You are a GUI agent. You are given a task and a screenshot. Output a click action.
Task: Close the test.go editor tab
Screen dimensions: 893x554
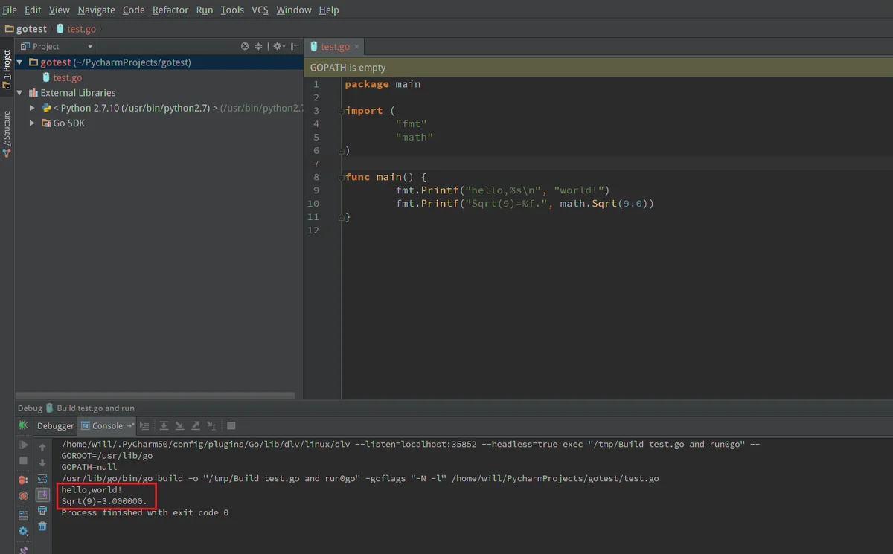click(x=356, y=46)
